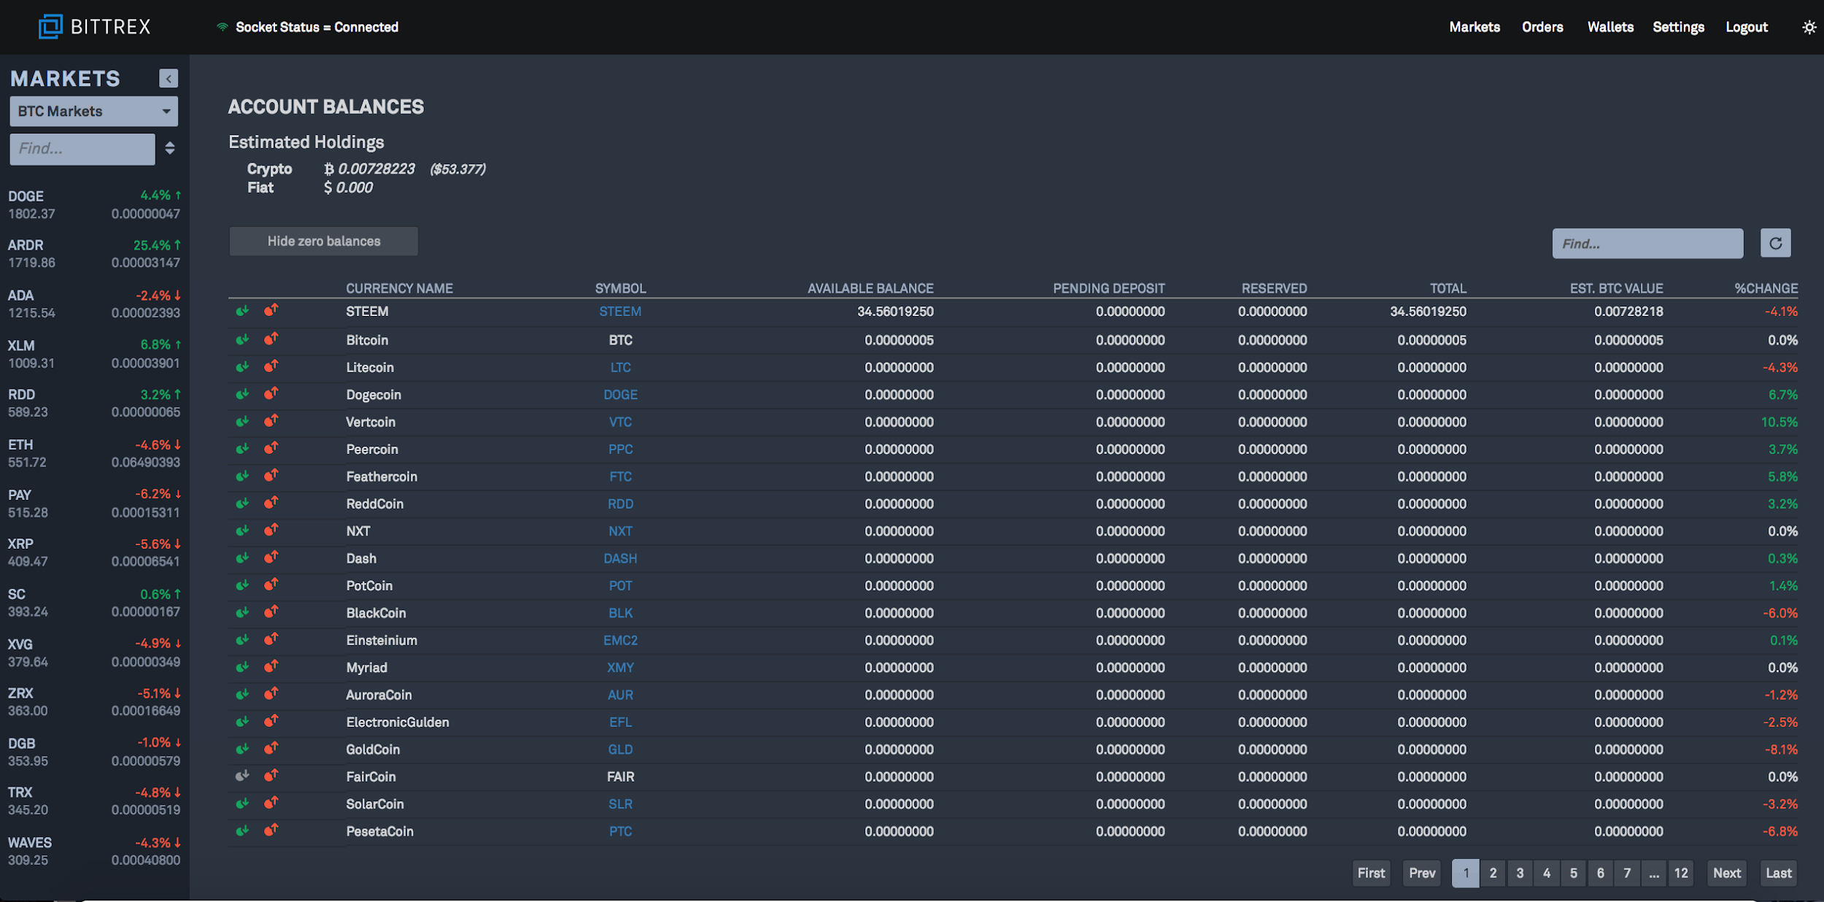Image resolution: width=1824 pixels, height=902 pixels.
Task: Toggle Hide zero balances button
Action: 323,241
